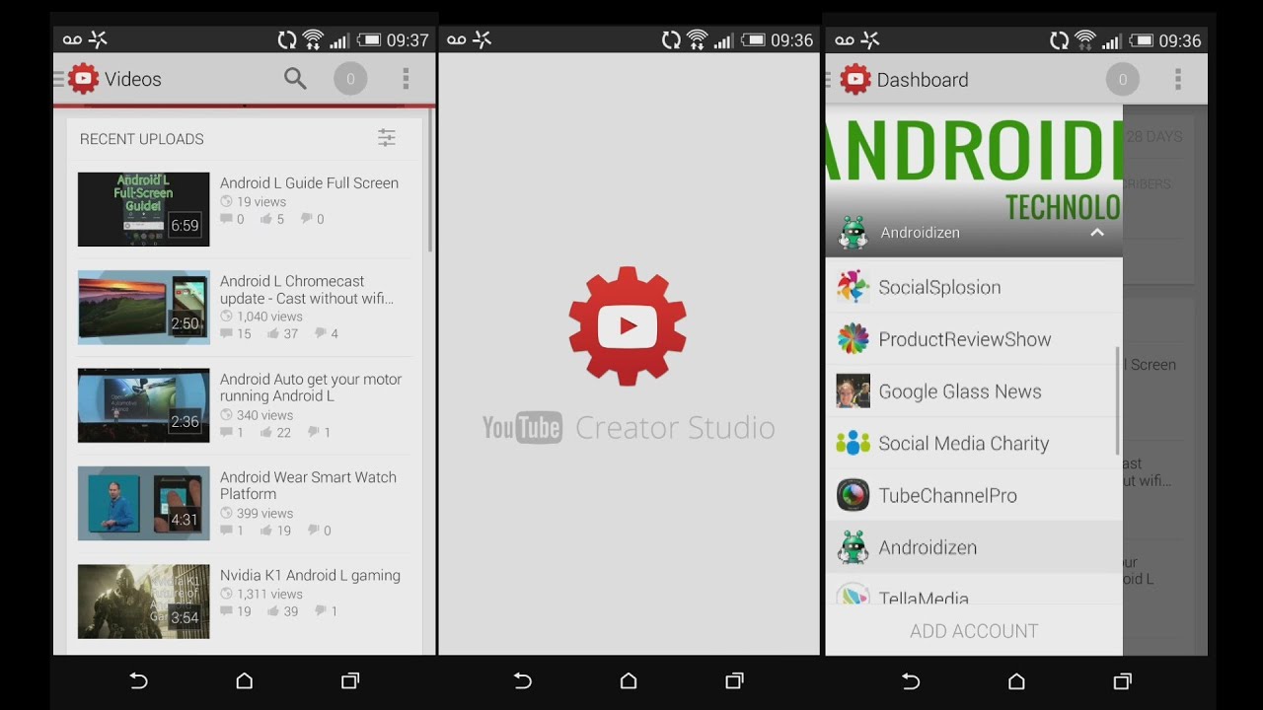
Task: Select Androidizen account in list
Action: pyautogui.click(x=974, y=547)
